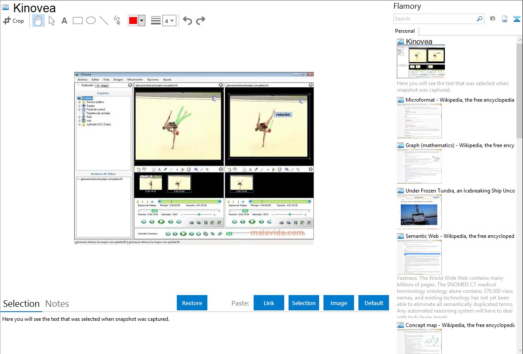The width and height of the screenshot is (523, 354).
Task: Click the Paste Link button
Action: (x=269, y=303)
